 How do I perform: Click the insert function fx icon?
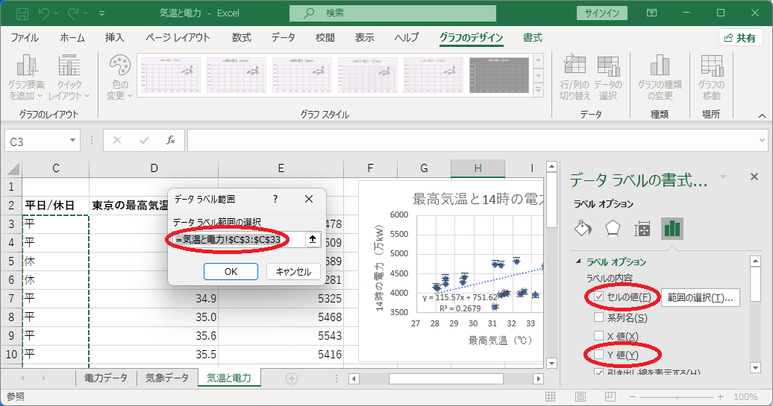pos(171,141)
